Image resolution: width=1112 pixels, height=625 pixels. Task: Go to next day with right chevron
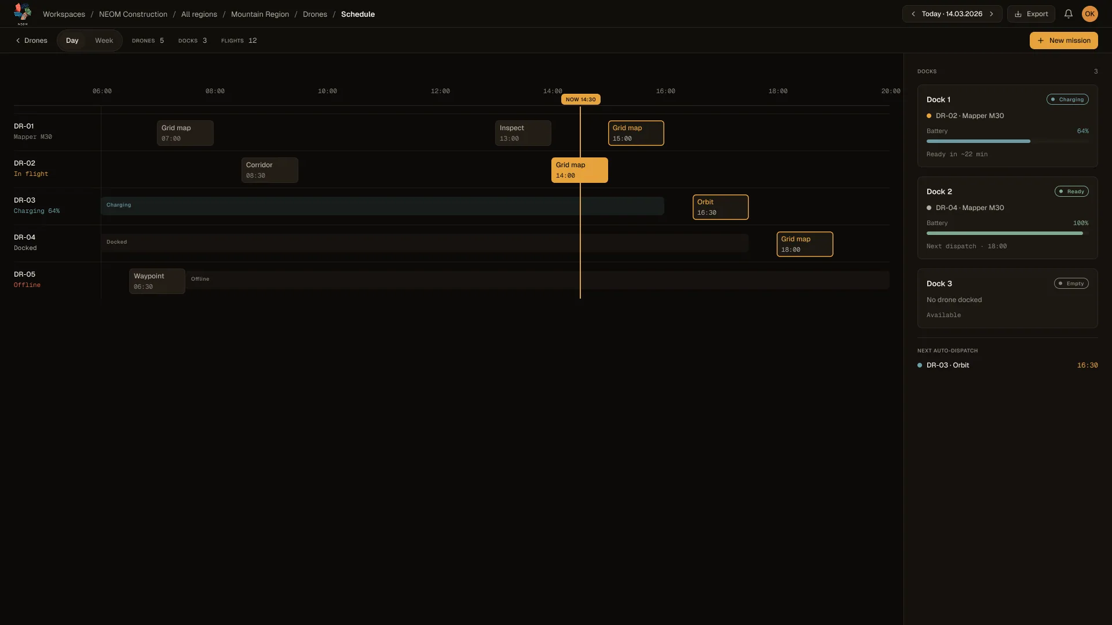coord(992,14)
